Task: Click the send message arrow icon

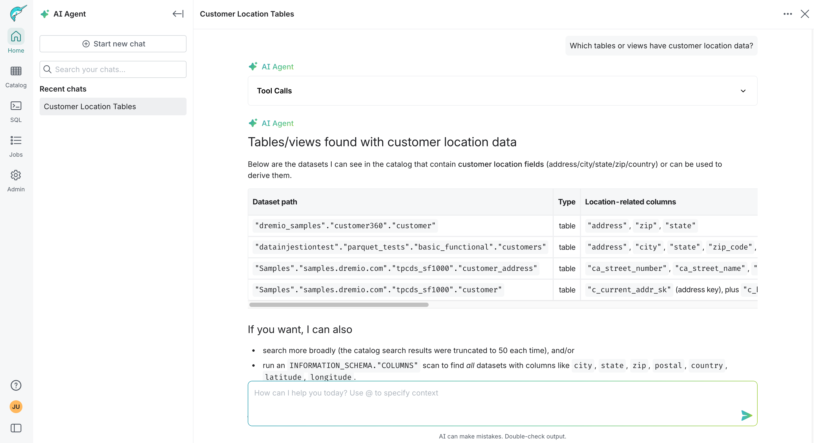Action: click(746, 416)
